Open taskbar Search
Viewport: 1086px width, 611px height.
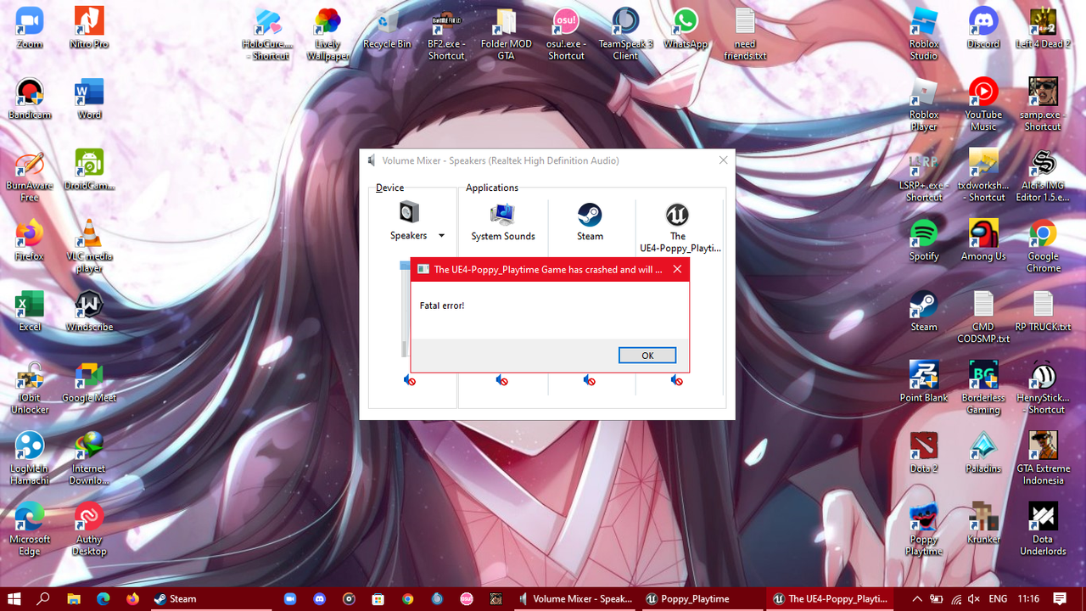click(x=43, y=599)
